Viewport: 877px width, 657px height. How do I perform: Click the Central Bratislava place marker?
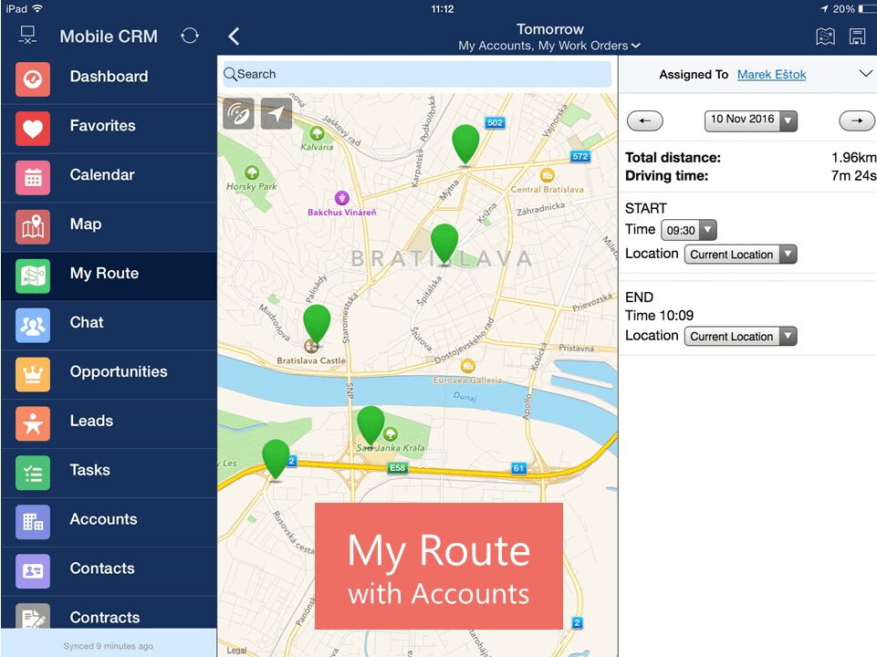click(547, 175)
